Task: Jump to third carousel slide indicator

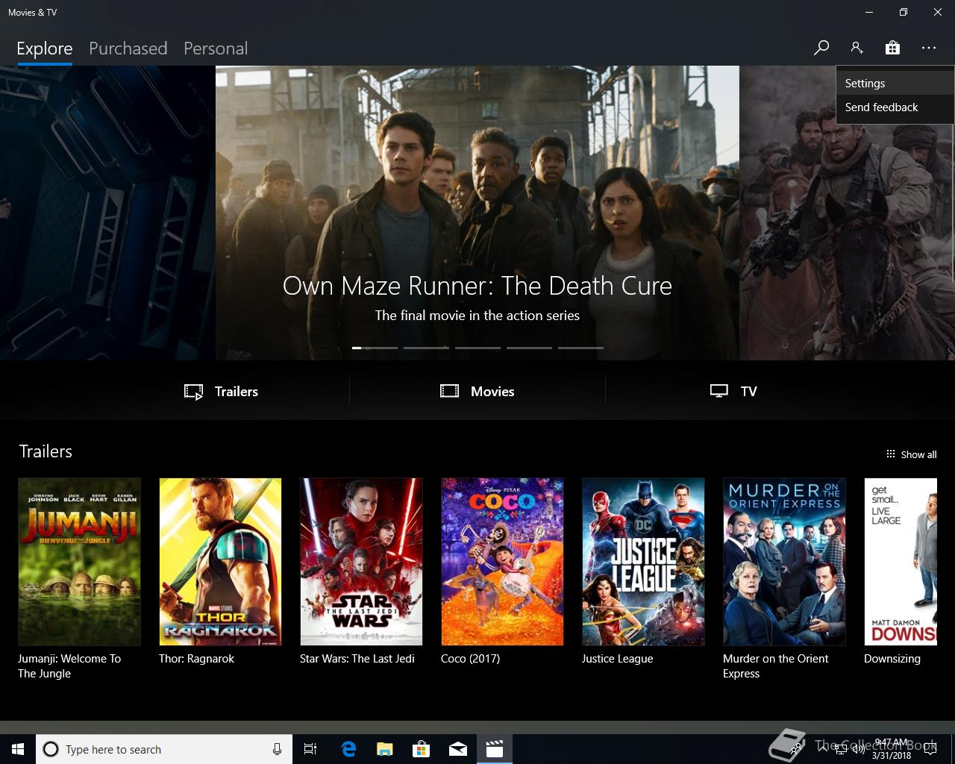Action: [477, 348]
